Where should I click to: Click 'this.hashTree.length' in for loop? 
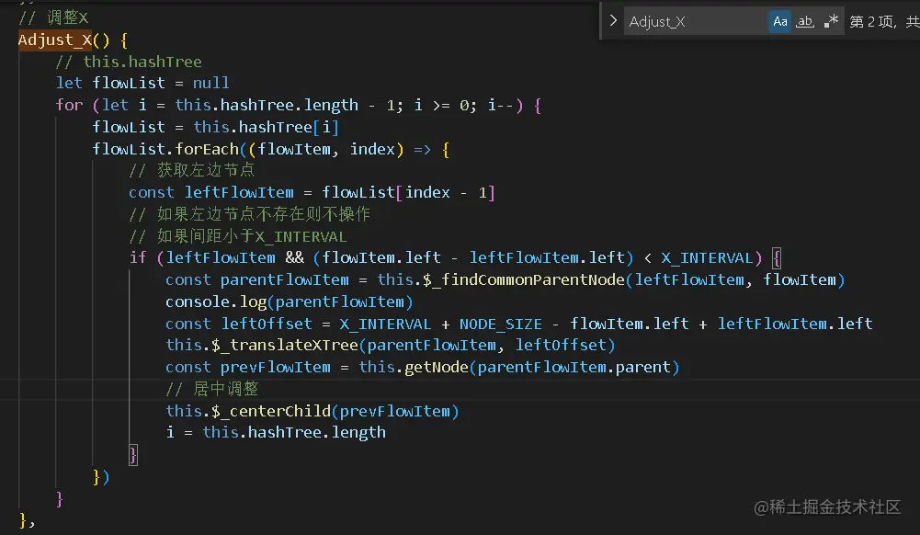[x=267, y=105]
